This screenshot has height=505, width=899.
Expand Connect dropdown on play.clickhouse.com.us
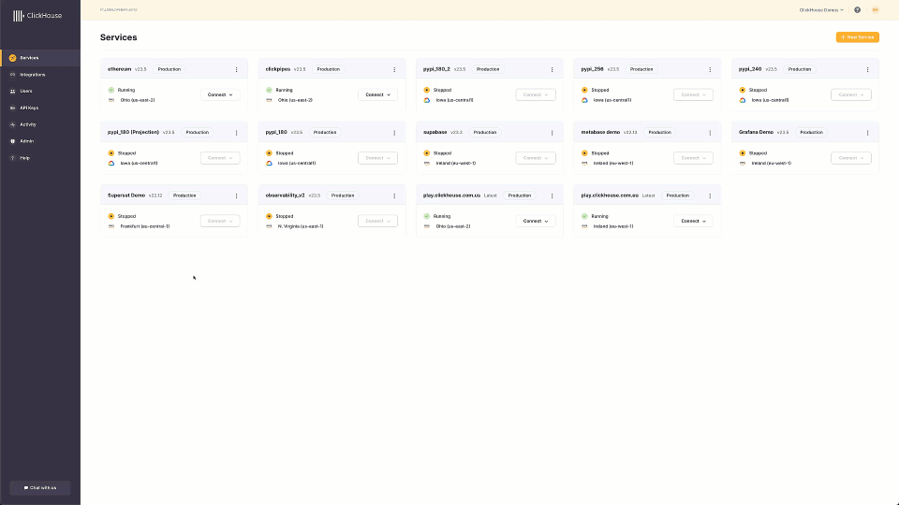pos(535,222)
